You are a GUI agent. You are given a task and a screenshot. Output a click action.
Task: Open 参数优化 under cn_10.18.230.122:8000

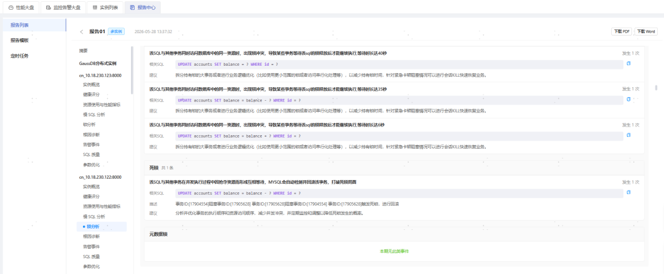[91, 267]
